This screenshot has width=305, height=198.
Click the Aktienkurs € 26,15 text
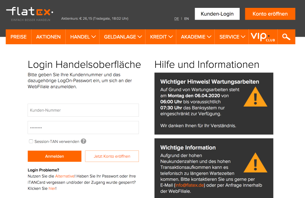[x=95, y=18]
